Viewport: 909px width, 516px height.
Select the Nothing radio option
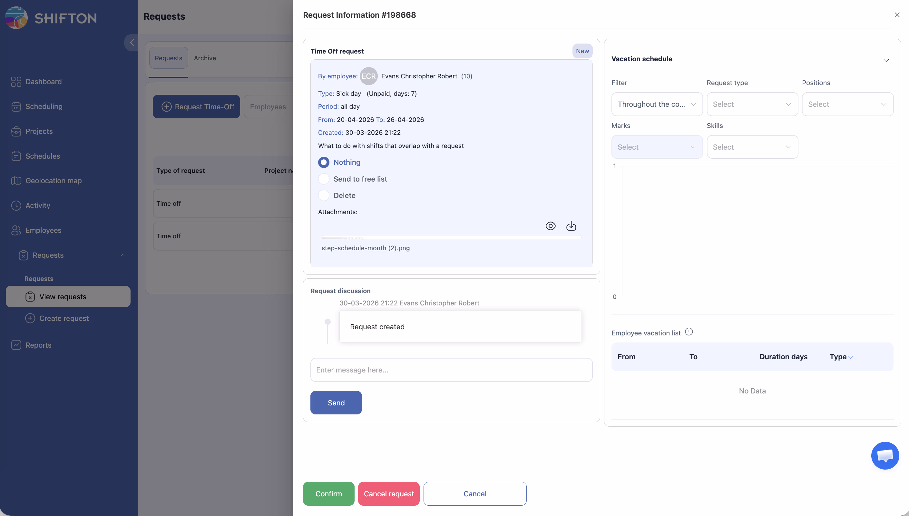coord(324,162)
